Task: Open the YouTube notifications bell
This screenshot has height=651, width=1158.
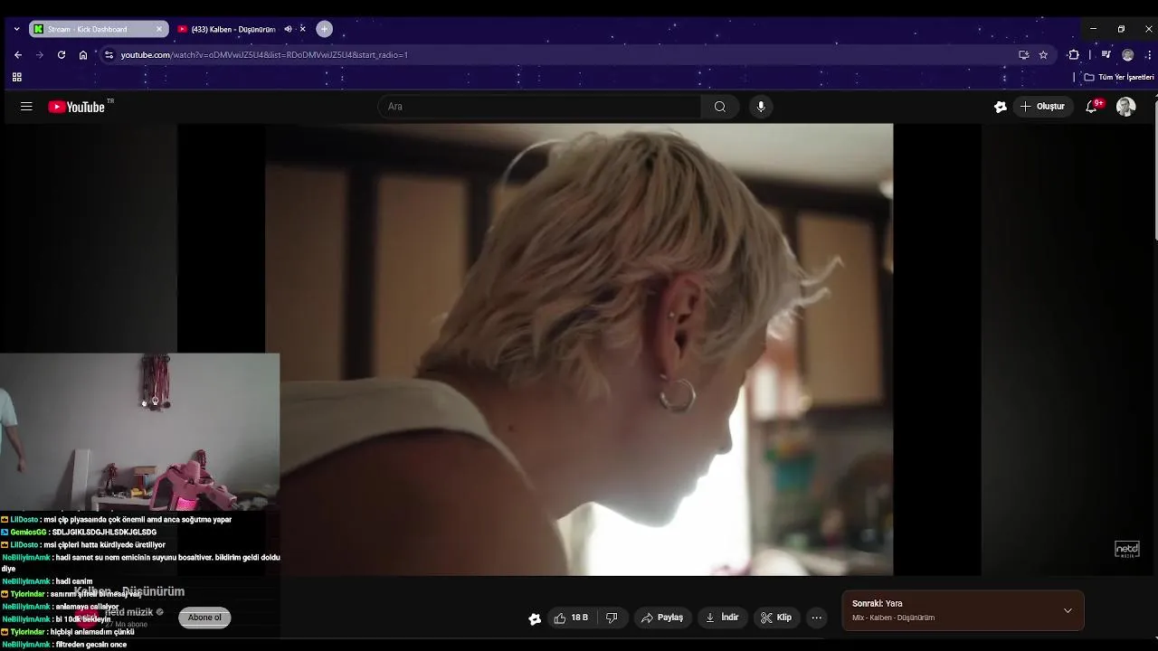Action: 1093,107
